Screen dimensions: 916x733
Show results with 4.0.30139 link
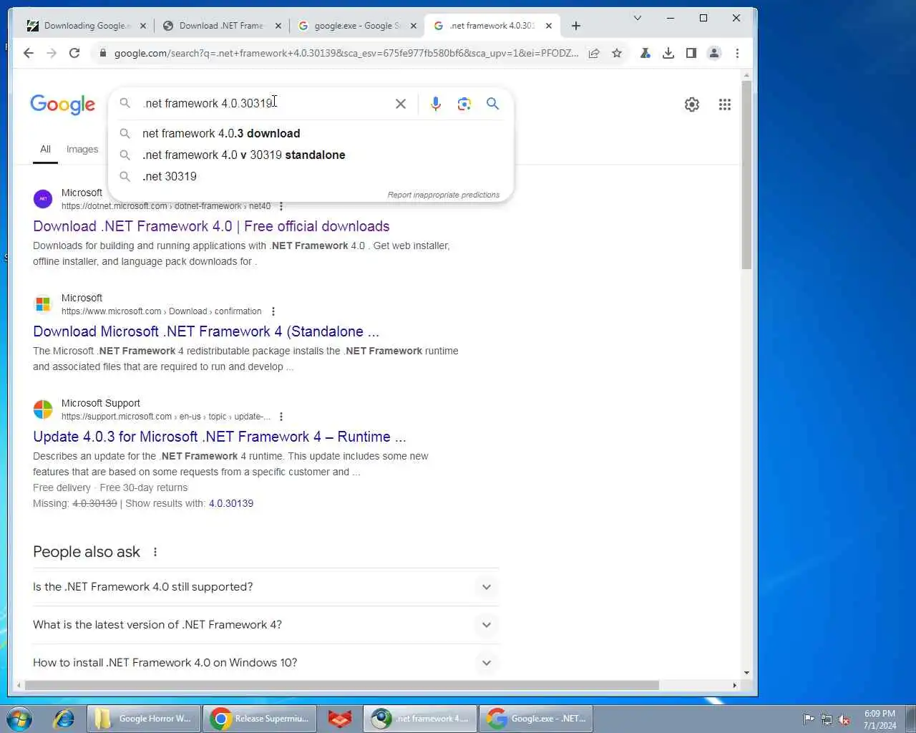(x=231, y=503)
